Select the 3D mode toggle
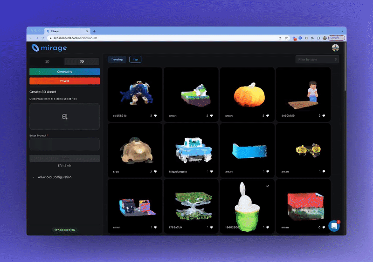Screen dimensions: 373x262 82,61
